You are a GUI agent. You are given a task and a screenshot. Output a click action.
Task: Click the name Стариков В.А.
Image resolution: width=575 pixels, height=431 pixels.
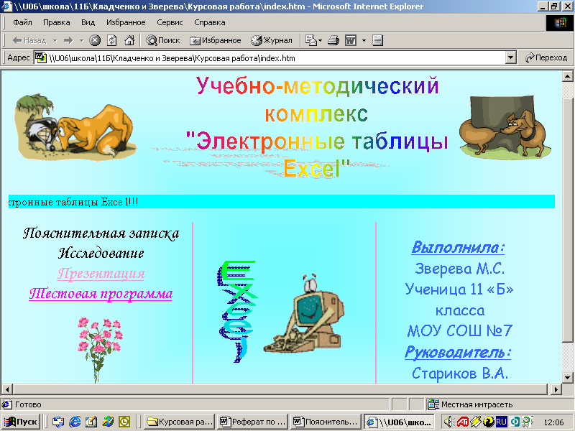coord(460,374)
